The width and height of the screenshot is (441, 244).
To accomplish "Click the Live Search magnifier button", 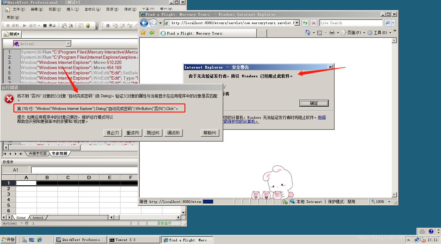I will [387, 23].
